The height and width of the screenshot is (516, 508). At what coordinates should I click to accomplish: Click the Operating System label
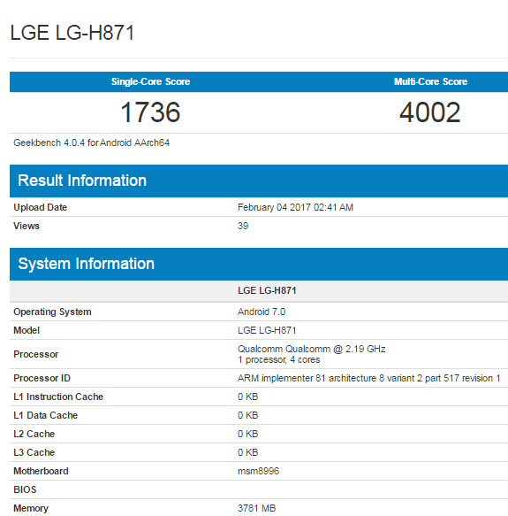click(x=52, y=312)
